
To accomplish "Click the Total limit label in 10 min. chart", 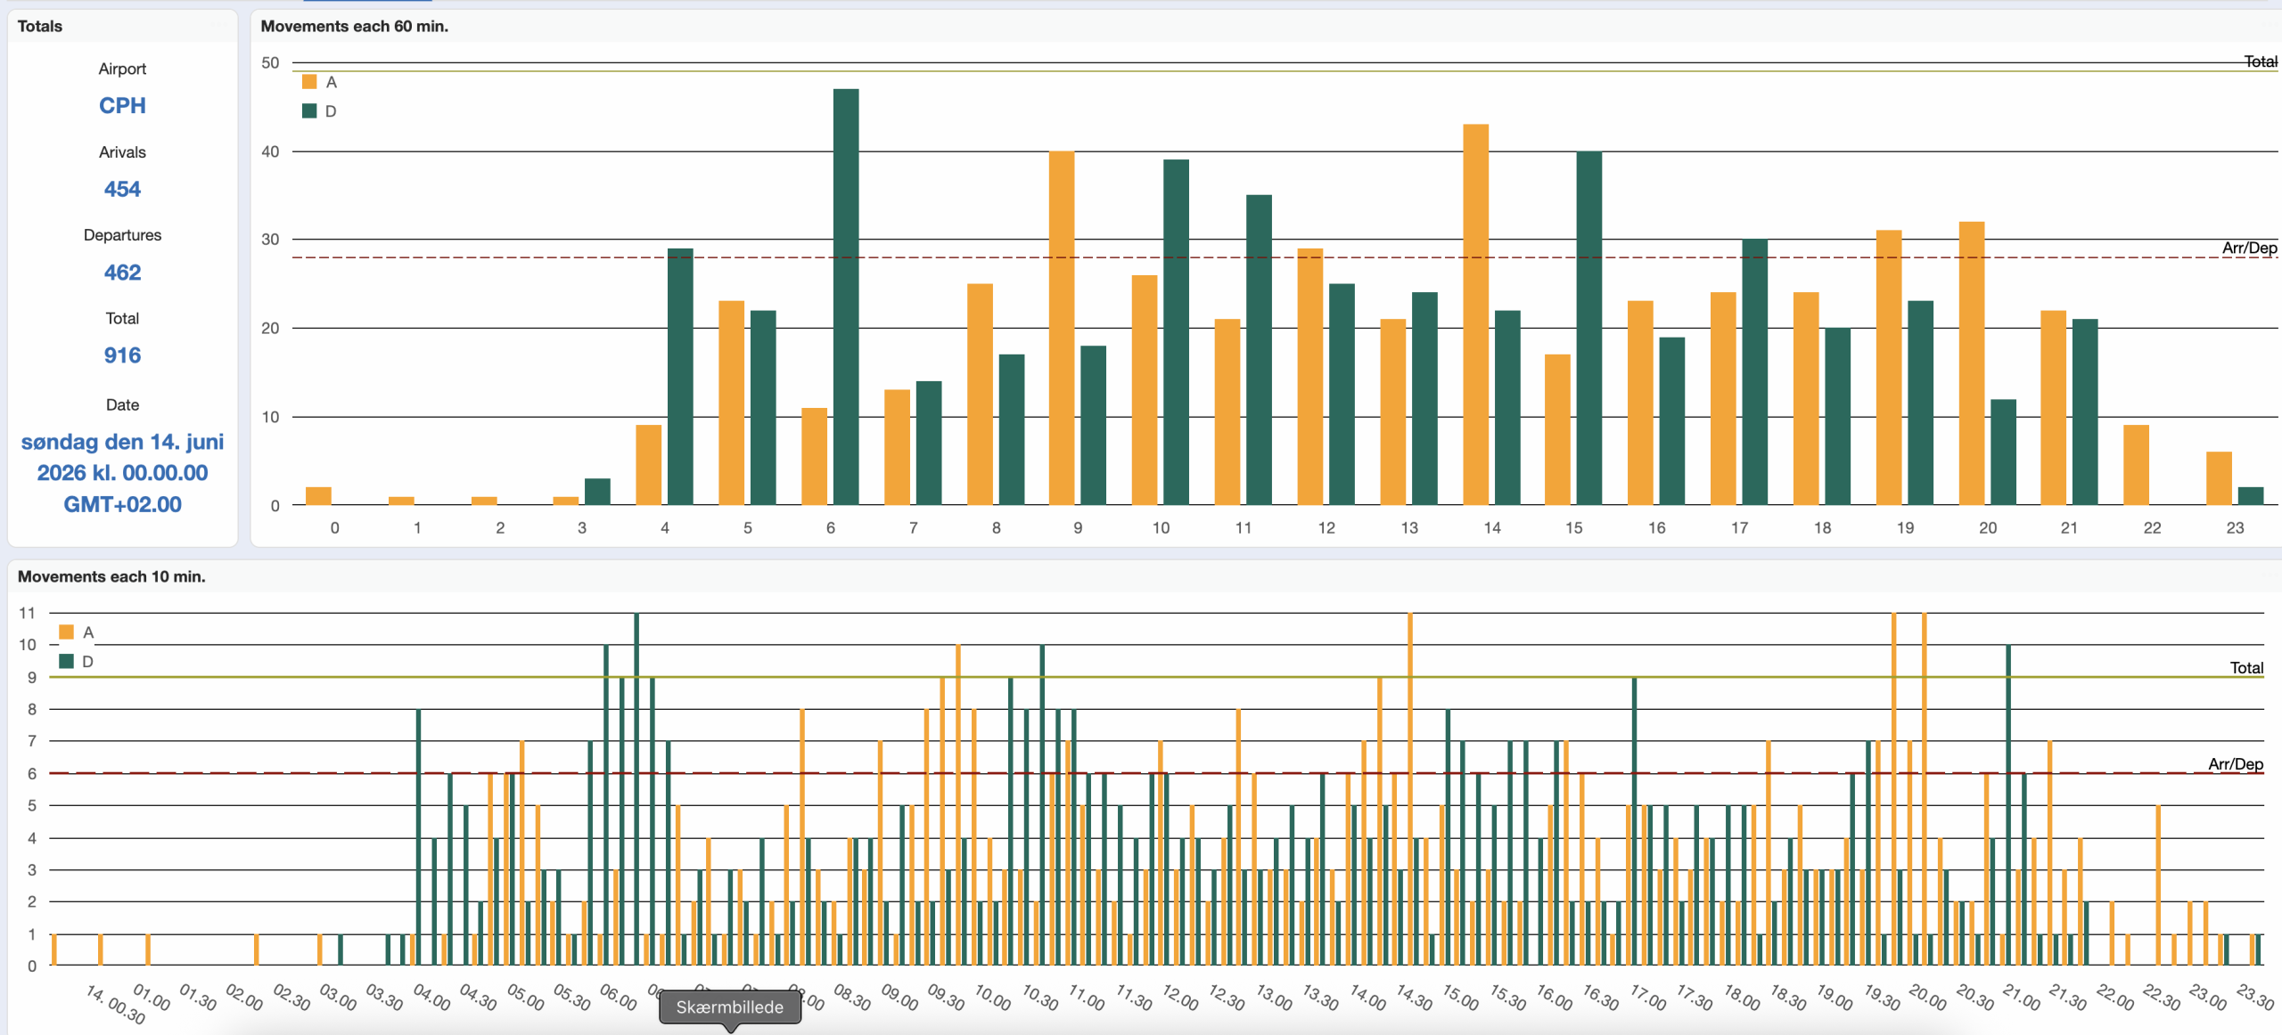I will pyautogui.click(x=2245, y=667).
